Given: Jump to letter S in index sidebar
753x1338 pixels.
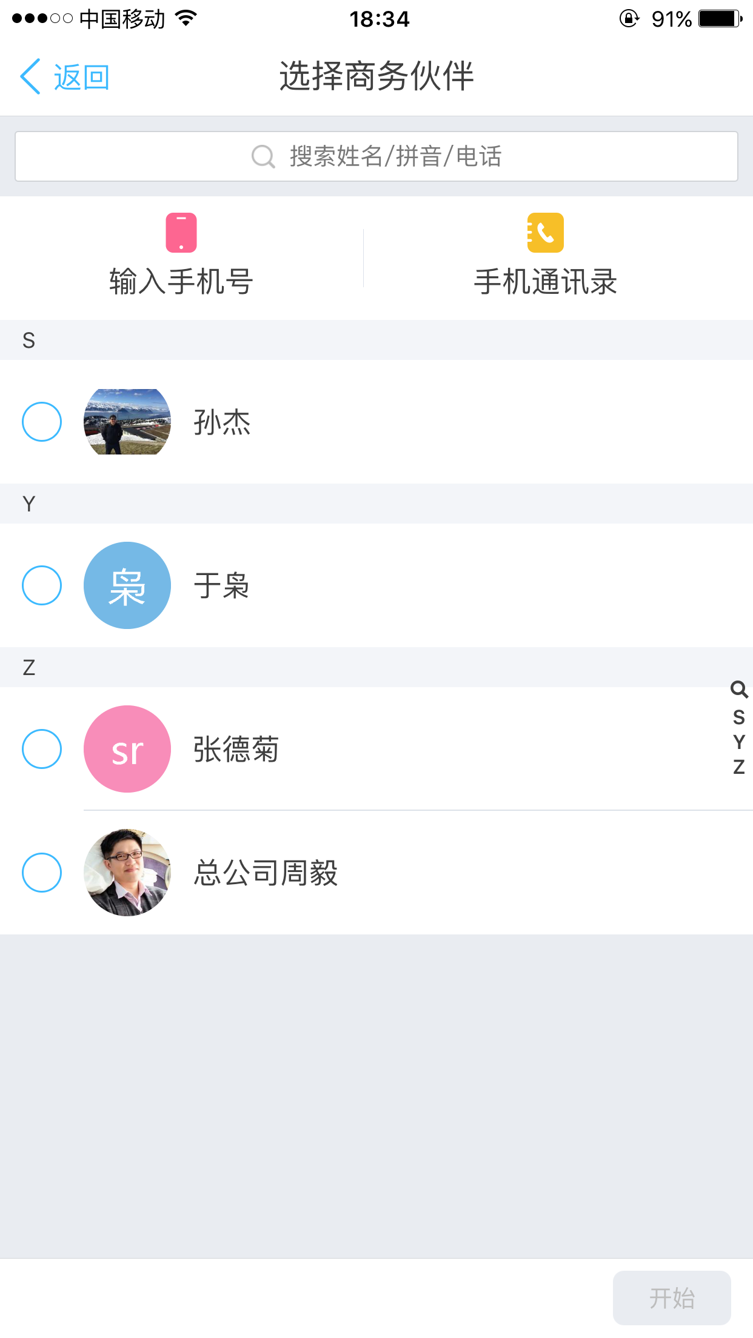Looking at the screenshot, I should (738, 717).
